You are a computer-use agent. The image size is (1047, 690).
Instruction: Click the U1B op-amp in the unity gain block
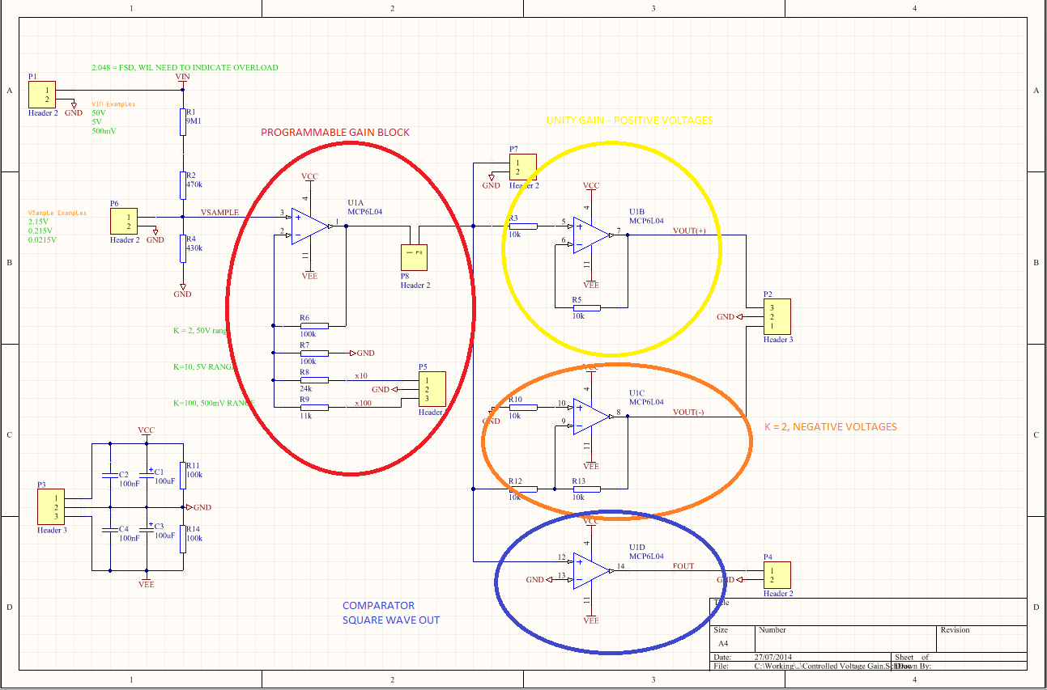click(589, 235)
